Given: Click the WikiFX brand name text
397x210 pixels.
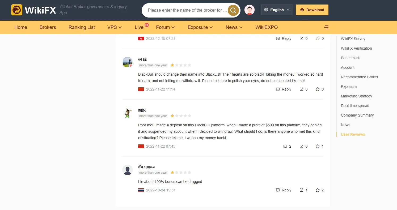Looking at the screenshot, I should click(x=40, y=10).
